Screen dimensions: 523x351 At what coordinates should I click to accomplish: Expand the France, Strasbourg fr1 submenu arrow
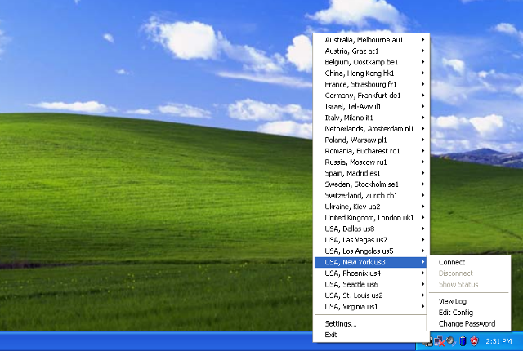coord(422,84)
